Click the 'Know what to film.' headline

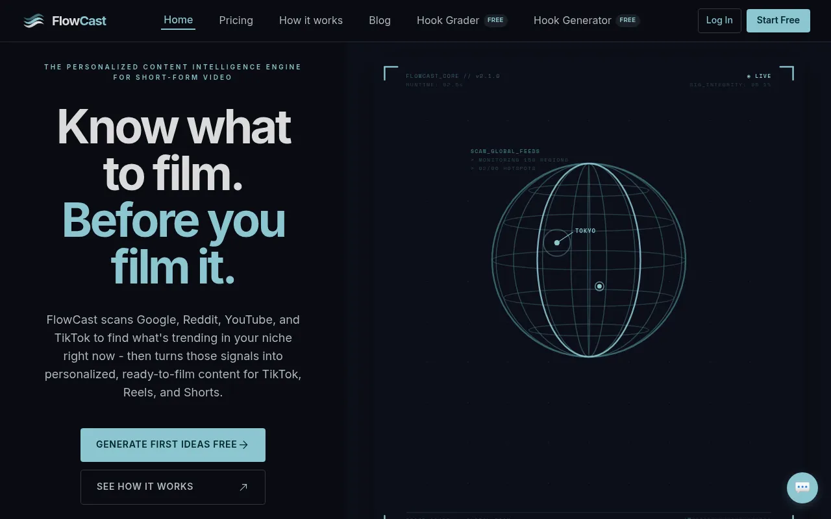click(173, 150)
